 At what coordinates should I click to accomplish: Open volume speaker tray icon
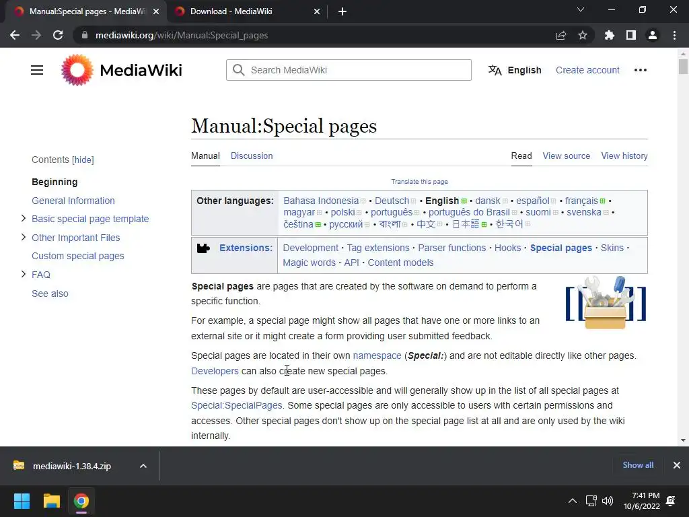click(608, 501)
